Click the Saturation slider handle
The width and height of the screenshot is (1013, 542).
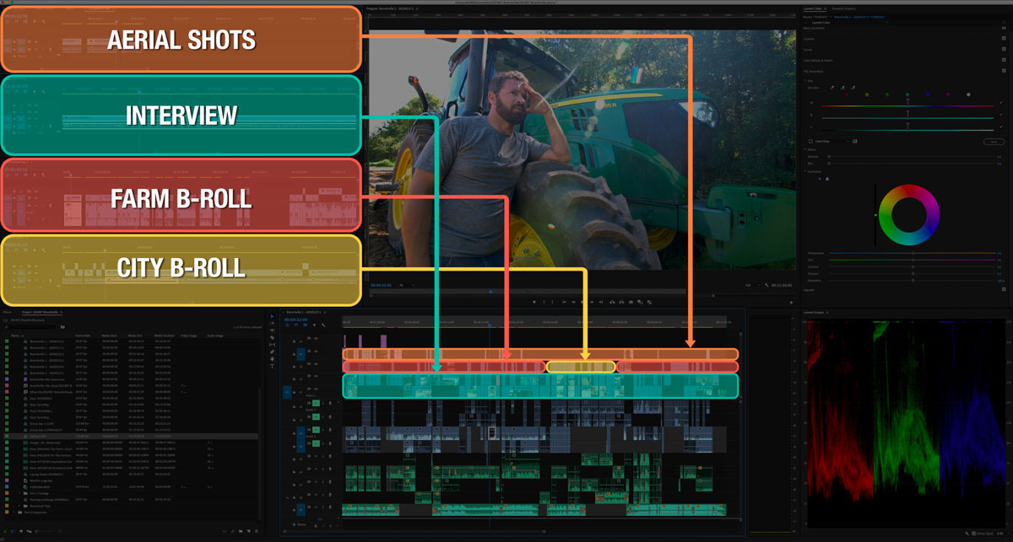coord(913,281)
